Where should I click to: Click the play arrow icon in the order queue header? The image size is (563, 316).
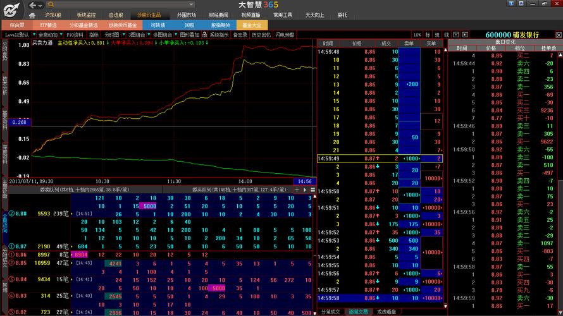(x=305, y=190)
